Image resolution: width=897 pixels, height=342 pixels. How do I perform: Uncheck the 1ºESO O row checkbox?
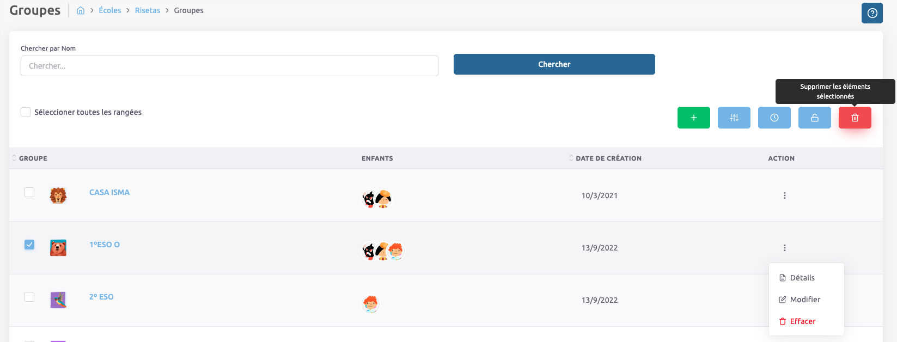click(29, 245)
